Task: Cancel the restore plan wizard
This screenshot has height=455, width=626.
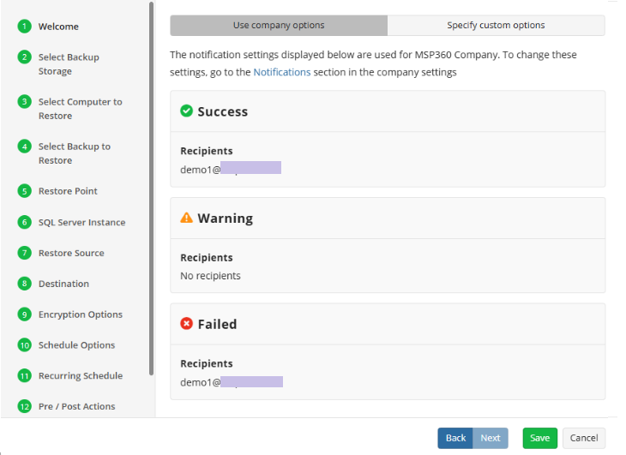Action: (584, 438)
